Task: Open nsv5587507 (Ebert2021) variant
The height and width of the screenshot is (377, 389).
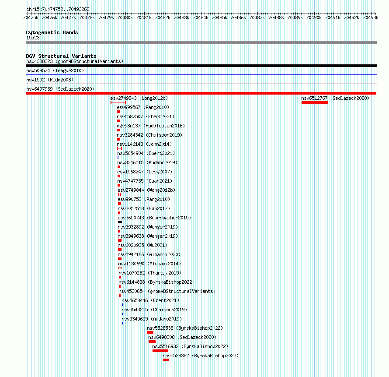Action: coord(146,116)
